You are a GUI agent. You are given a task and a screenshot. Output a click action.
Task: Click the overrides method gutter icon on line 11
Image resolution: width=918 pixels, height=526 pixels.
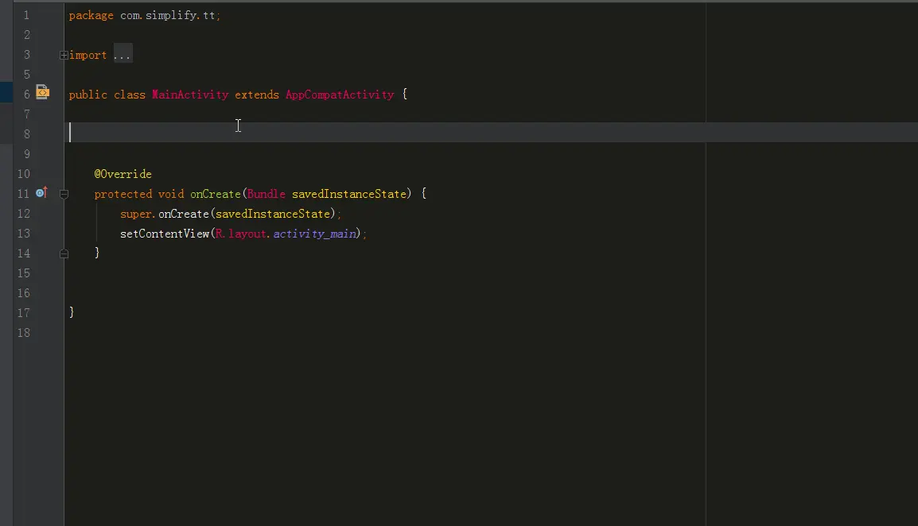pos(41,192)
